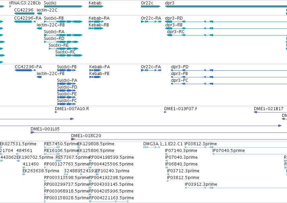This screenshot has width=287, height=203.
Task: Click the RP003158028.5prime EST label
Action: [x=66, y=198]
